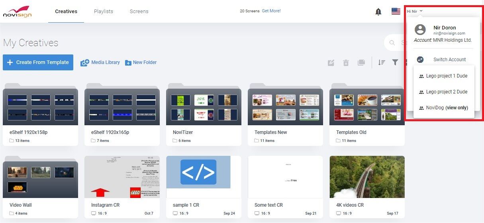This screenshot has height=223, width=484.
Task: Click the edit creative pencil icon
Action: coord(331,62)
